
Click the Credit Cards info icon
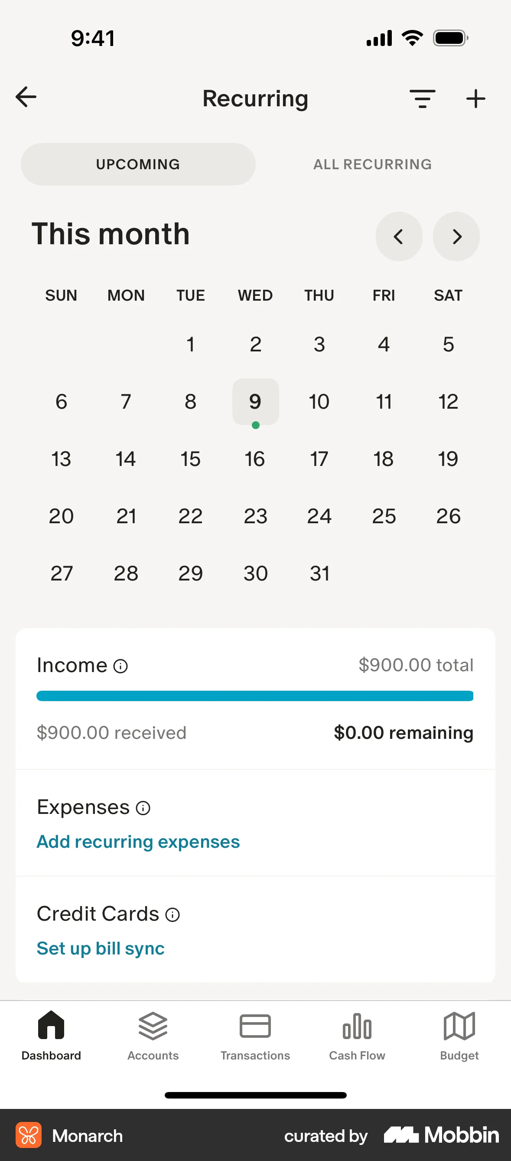pos(173,915)
